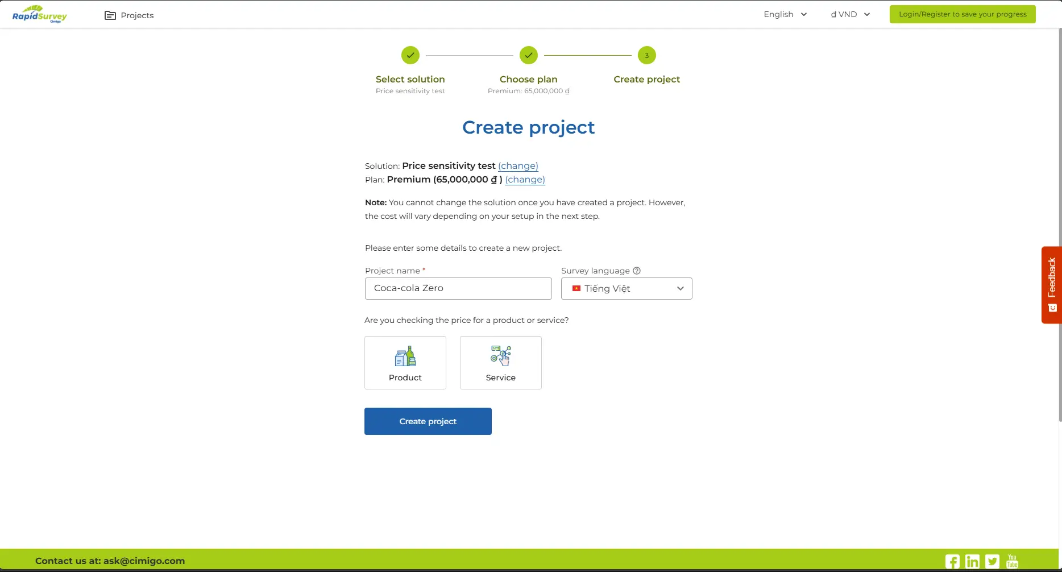1062x572 pixels.
Task: Open the Tiếng Việt survey language dropdown
Action: point(627,288)
